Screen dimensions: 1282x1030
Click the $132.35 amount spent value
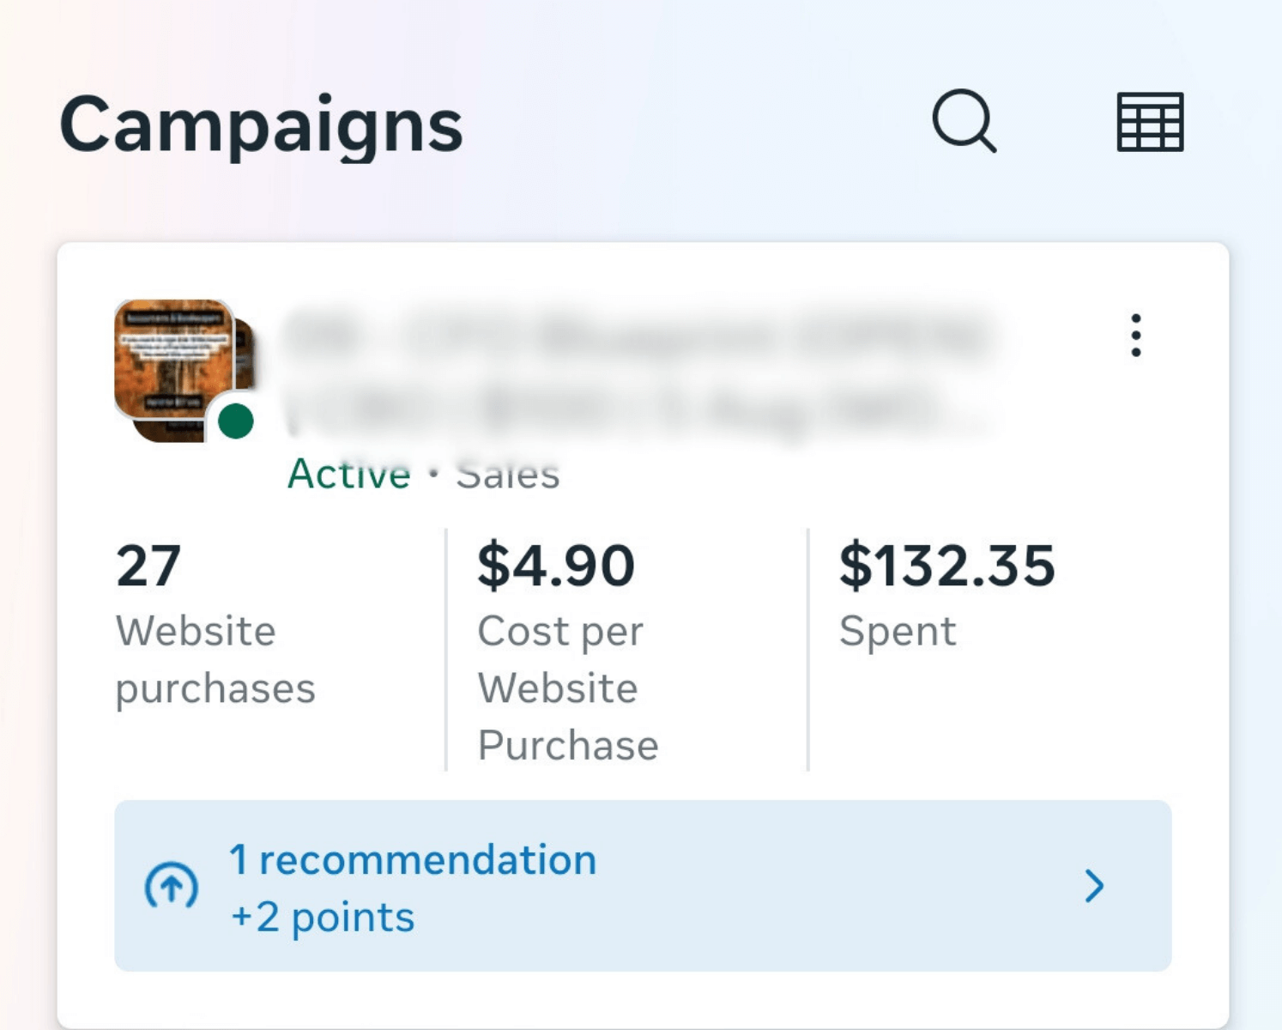[x=946, y=566]
